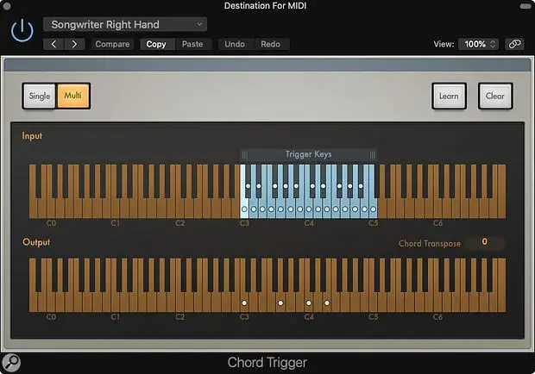Toggle the Learn button

pyautogui.click(x=449, y=97)
